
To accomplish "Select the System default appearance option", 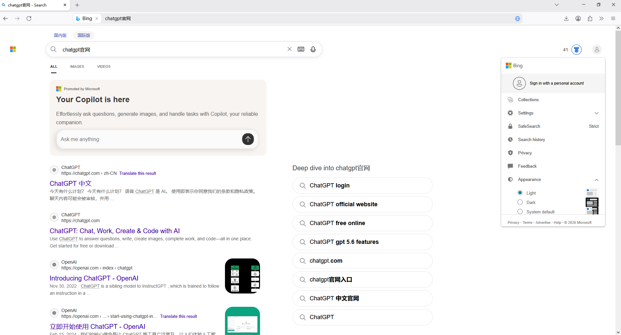I will click(x=520, y=211).
